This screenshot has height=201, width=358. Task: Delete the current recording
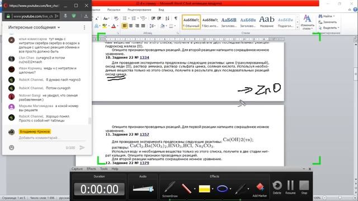click(277, 188)
